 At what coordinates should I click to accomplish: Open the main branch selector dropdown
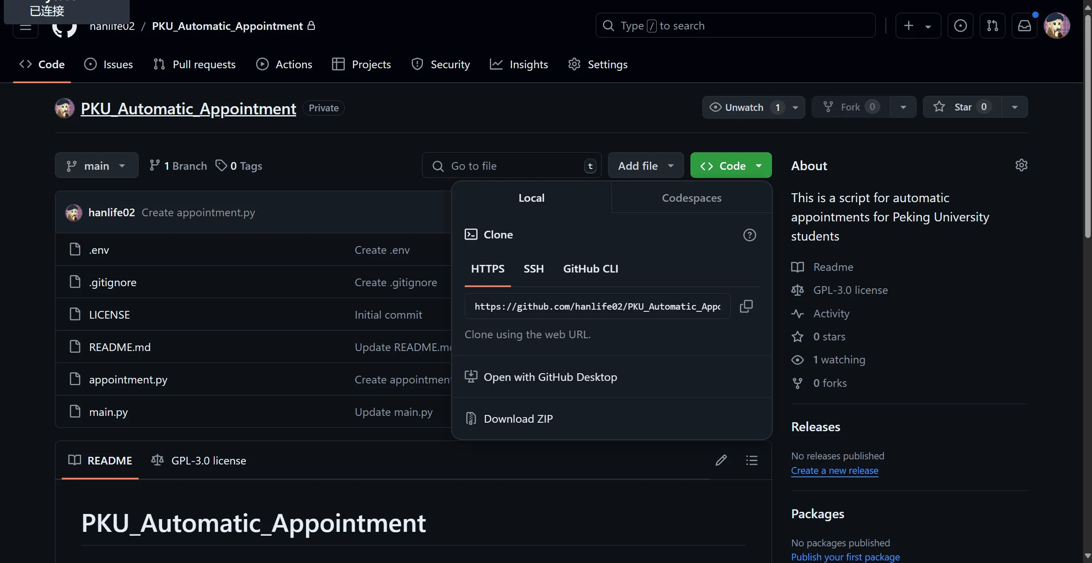pos(97,165)
